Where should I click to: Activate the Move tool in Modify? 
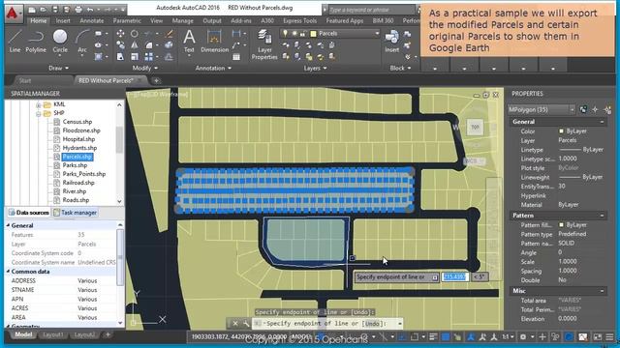tap(120, 34)
